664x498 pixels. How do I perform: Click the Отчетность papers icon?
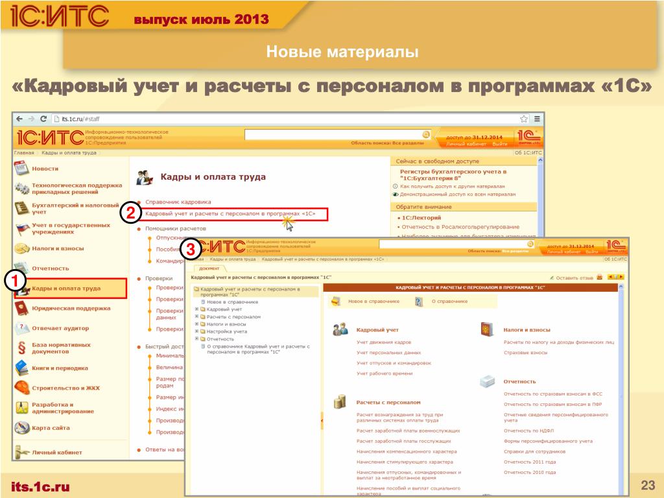tap(487, 381)
